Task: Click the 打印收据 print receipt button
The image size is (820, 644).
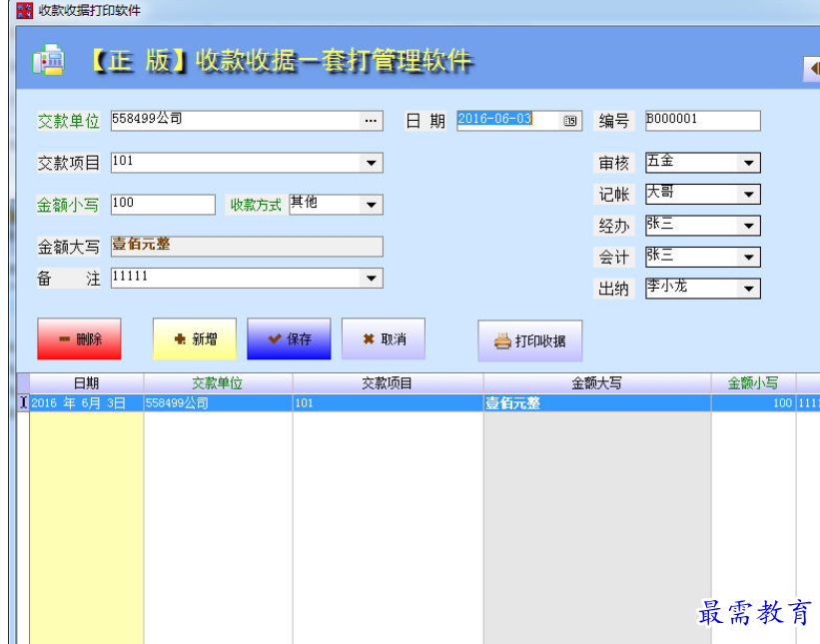Action: [x=529, y=341]
